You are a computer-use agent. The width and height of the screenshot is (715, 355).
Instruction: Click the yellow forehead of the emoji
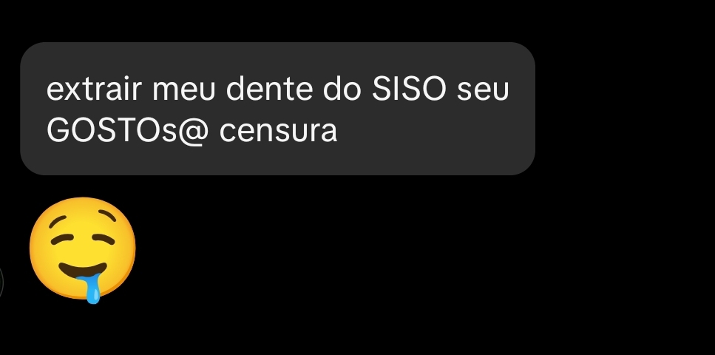82,214
